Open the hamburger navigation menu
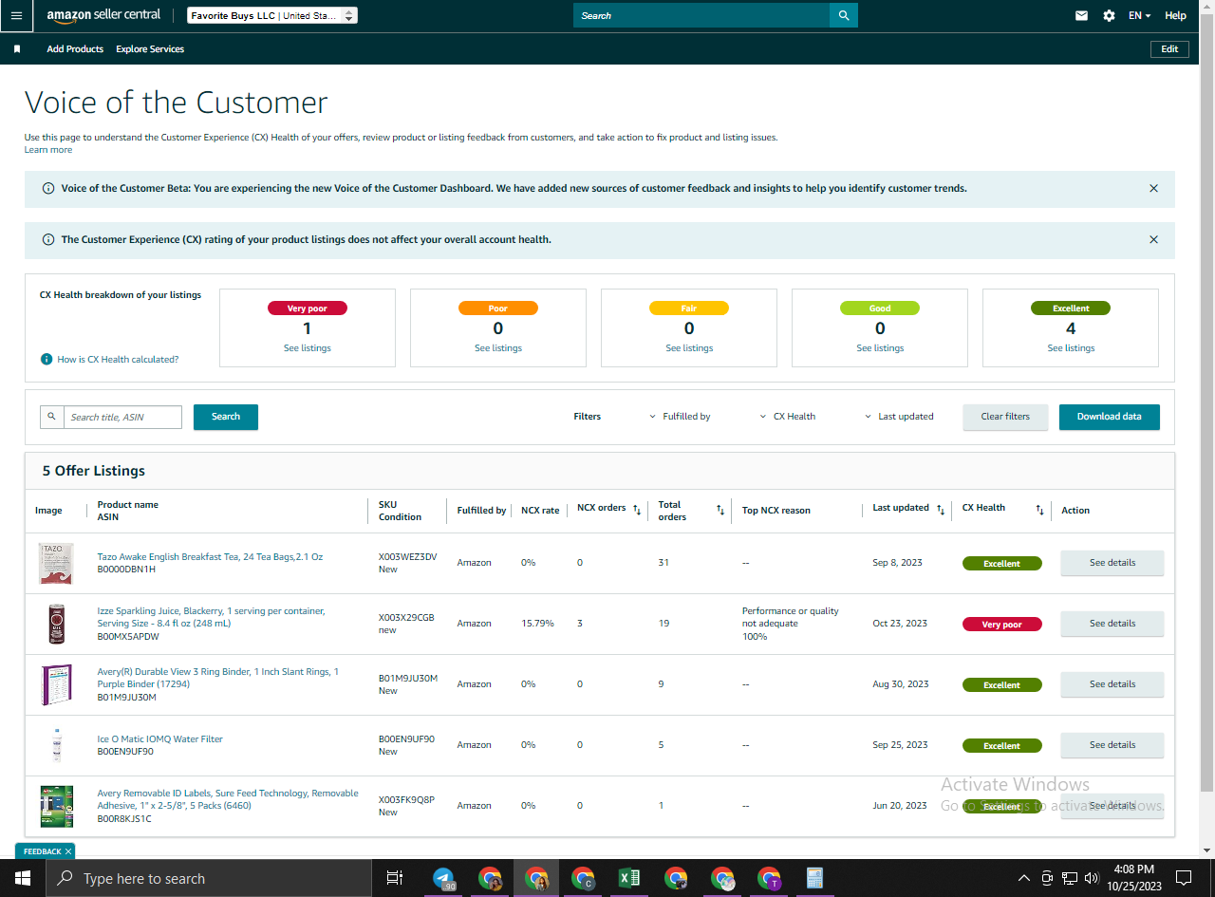 pyautogui.click(x=16, y=15)
